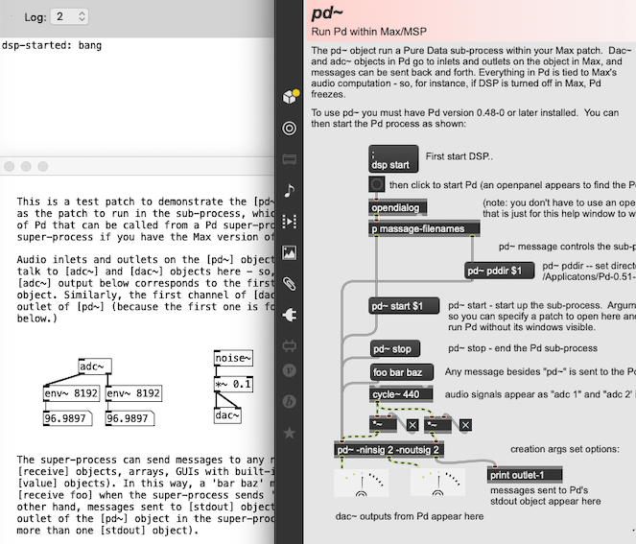
Task: Click the 'dsp start' message box
Action: 393,158
